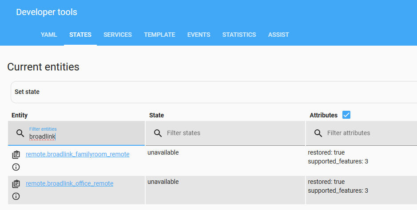Toggle the Attributes column checkbox
Screen dimensions: 417x210
click(x=346, y=115)
